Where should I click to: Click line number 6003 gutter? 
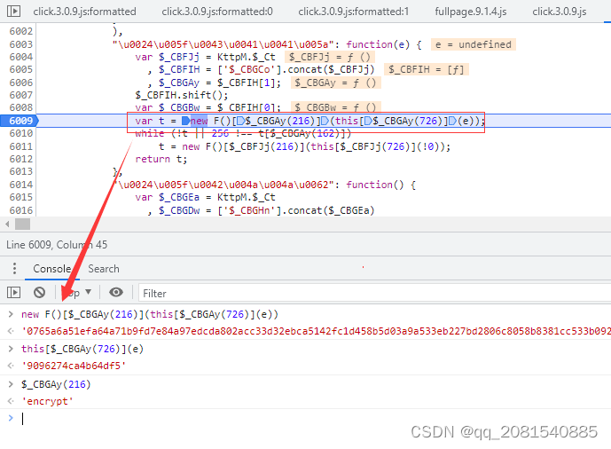coord(21,44)
